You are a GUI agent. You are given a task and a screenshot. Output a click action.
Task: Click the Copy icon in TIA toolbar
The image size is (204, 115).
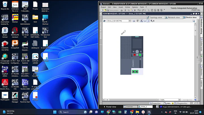click(129, 10)
